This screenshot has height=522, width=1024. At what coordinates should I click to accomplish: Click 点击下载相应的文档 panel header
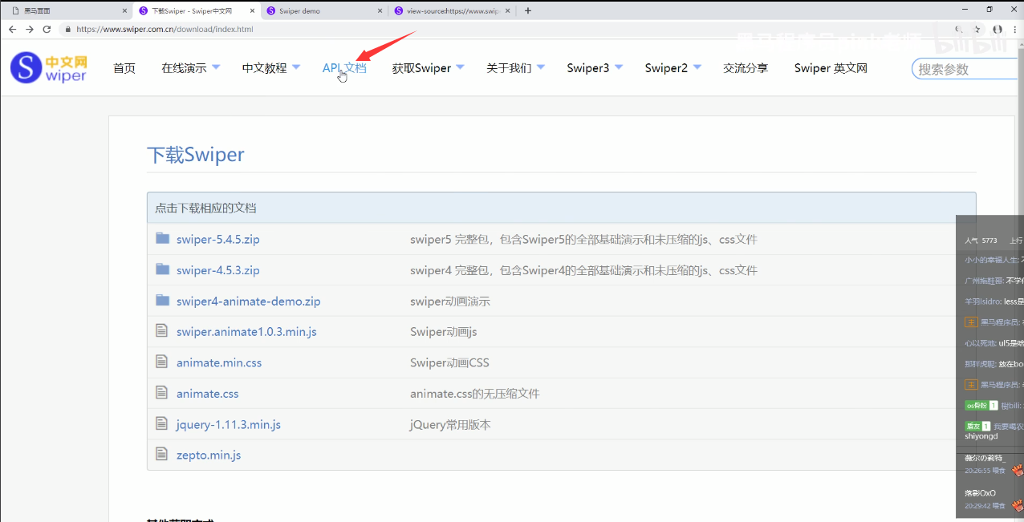(562, 208)
